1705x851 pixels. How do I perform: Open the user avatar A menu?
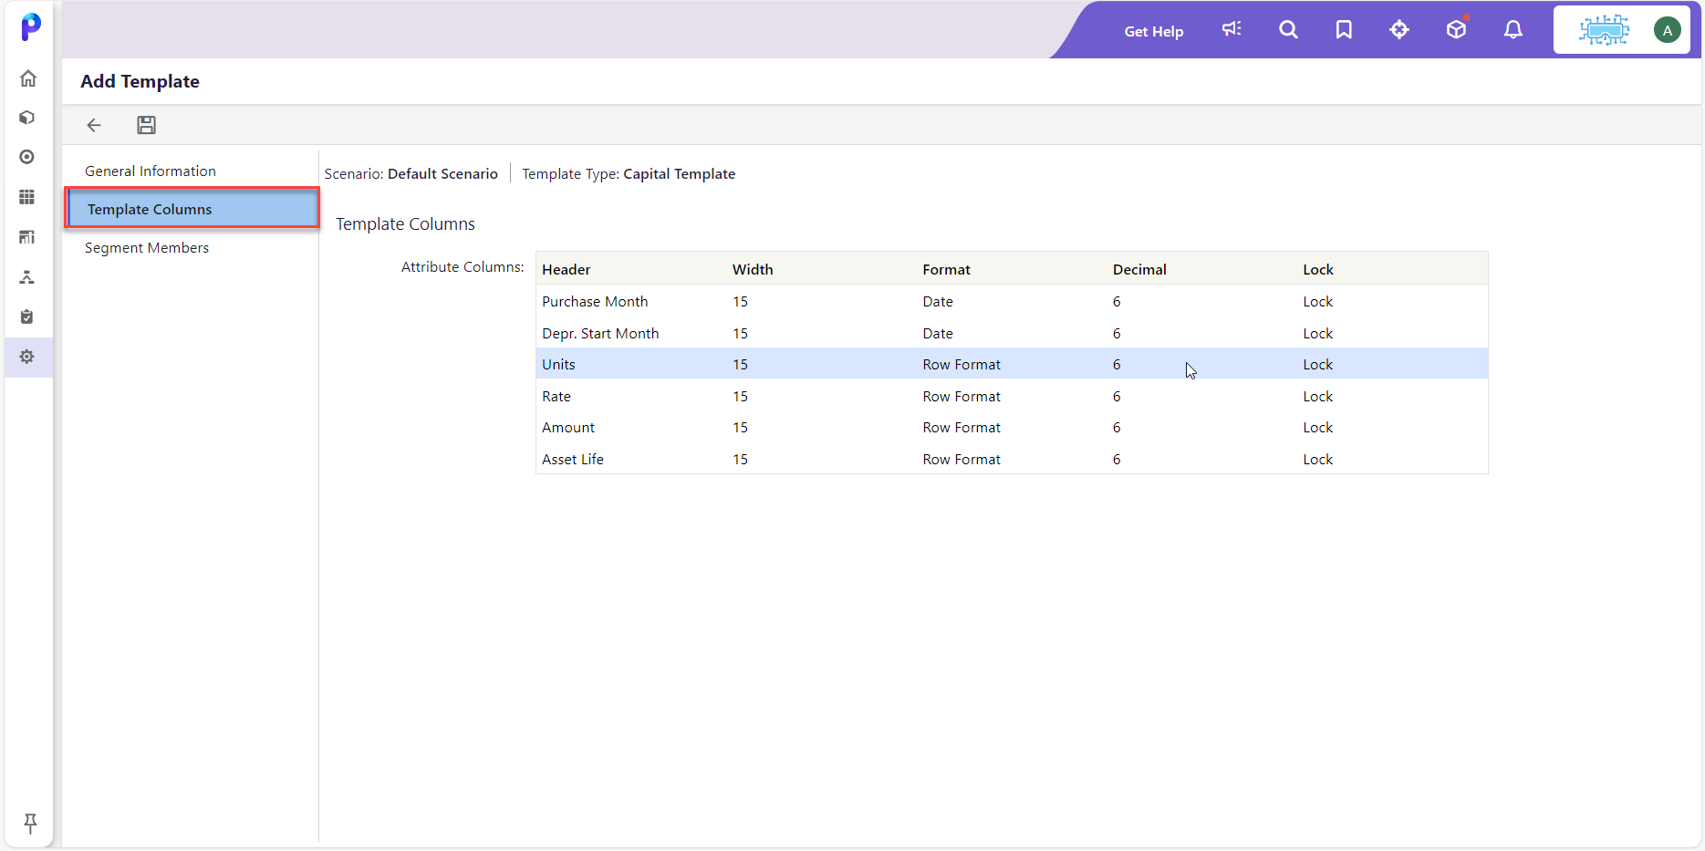pyautogui.click(x=1668, y=30)
